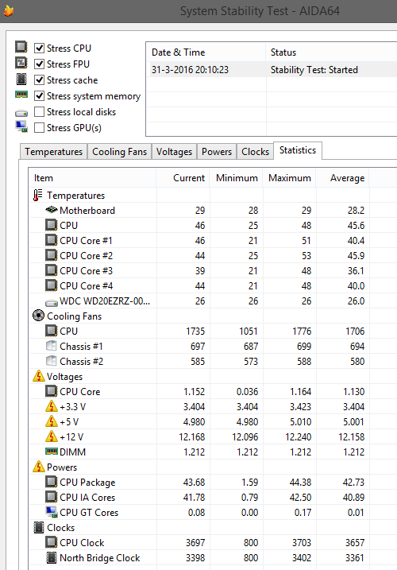
Task: Click the warning bolt icon of Powers group
Action: [x=38, y=467]
